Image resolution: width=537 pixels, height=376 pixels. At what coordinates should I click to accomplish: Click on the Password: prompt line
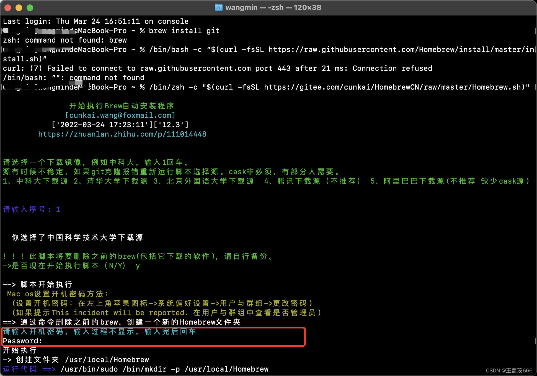[23, 341]
